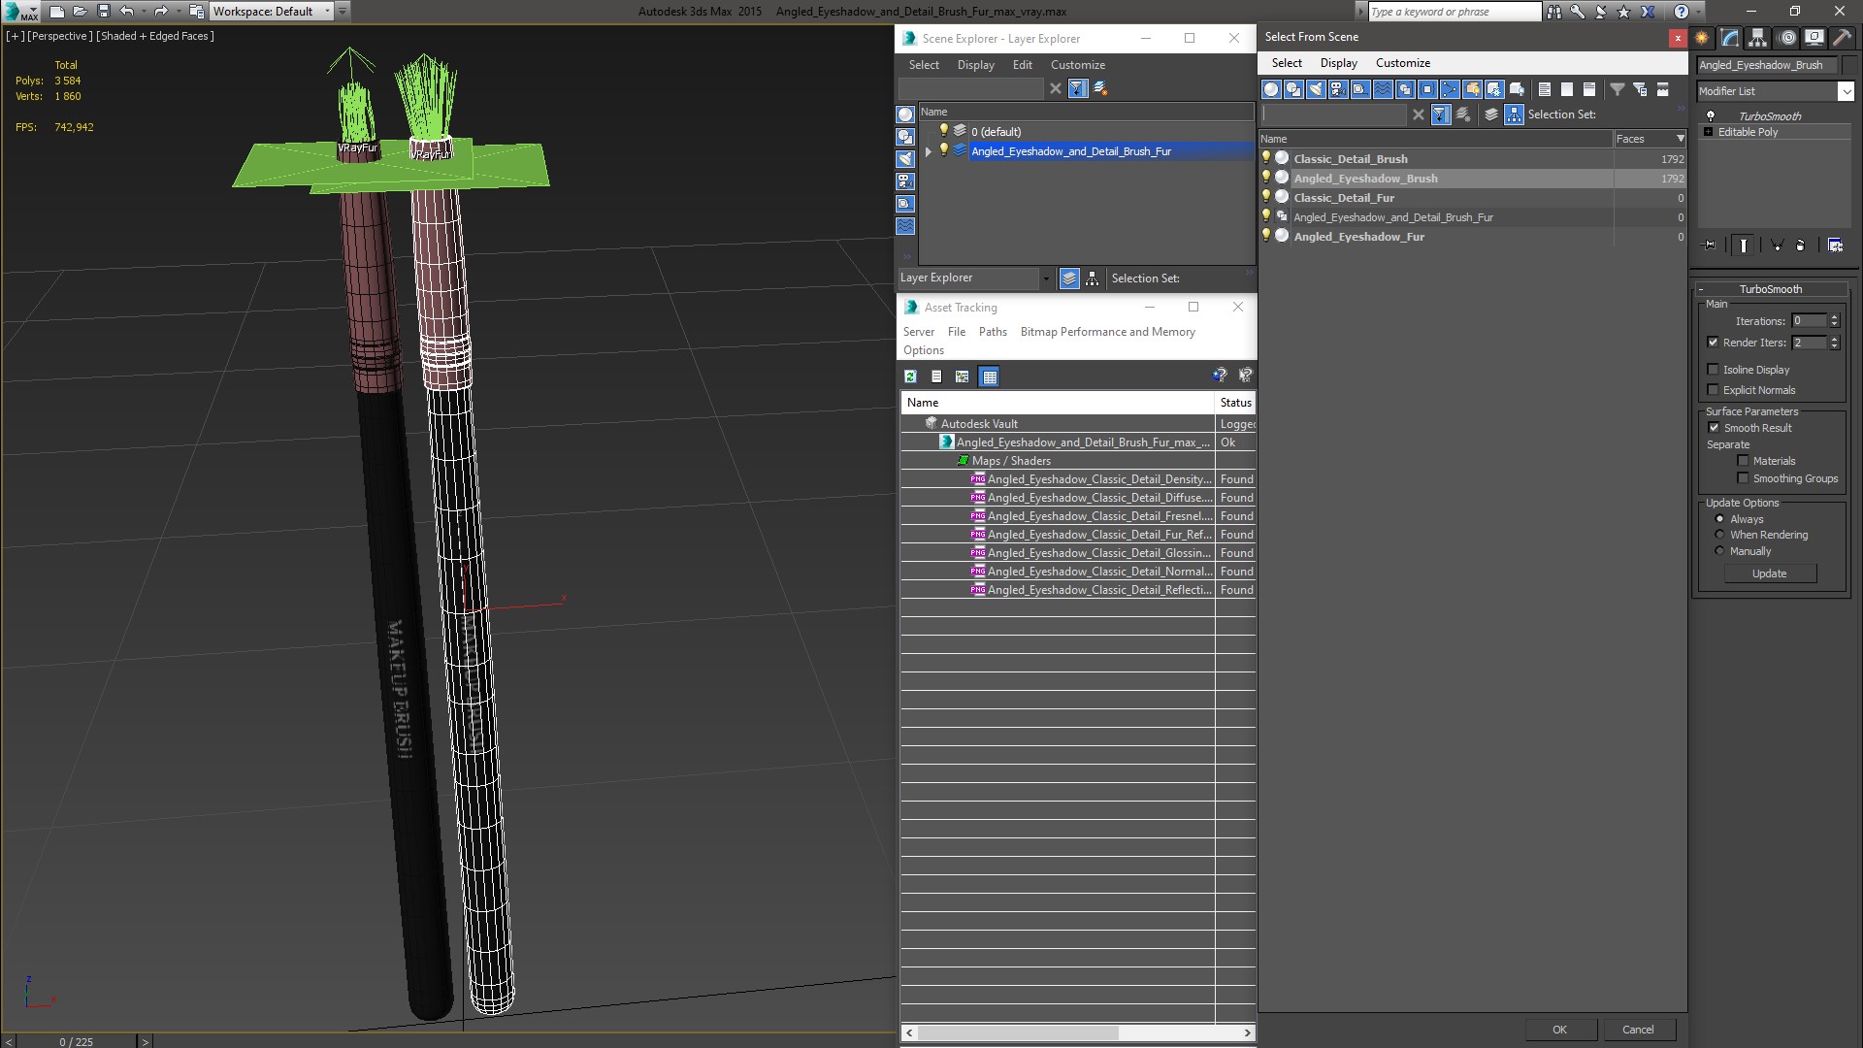Click Pin Stack icon under modifier stack

click(x=1710, y=246)
